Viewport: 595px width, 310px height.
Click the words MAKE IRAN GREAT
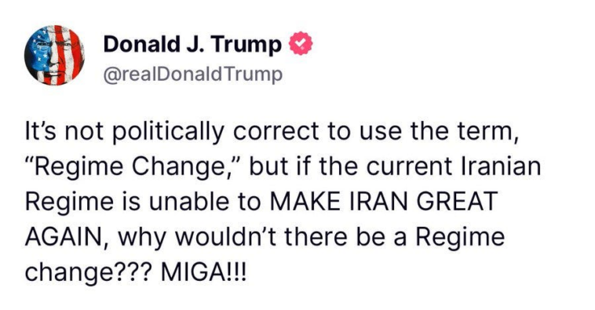coord(383,202)
